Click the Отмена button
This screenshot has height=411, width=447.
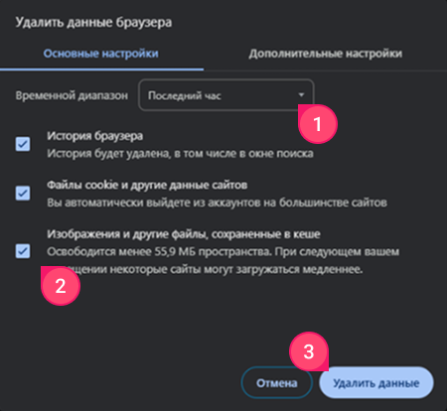point(277,383)
